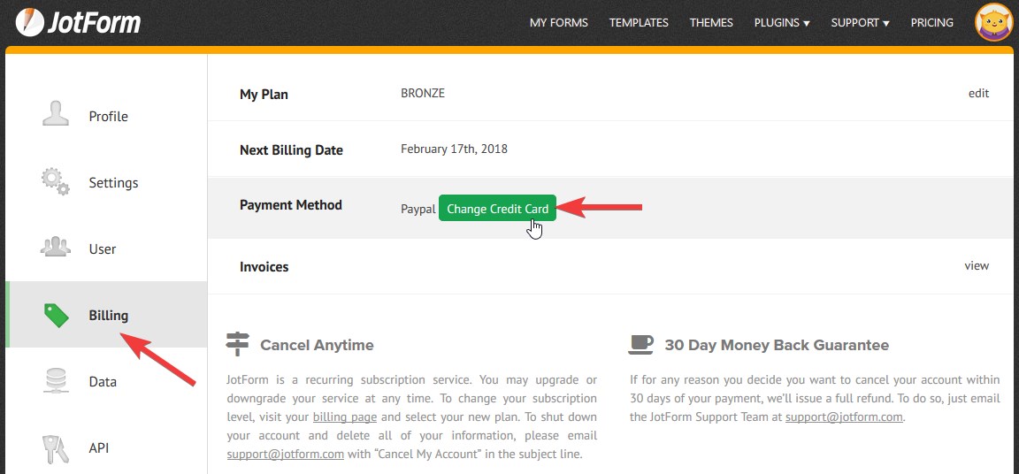Expand the Support dropdown menu
The height and width of the screenshot is (474, 1019).
point(860,22)
